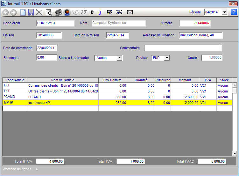The image size is (239, 176).
Task: Click the Montant column header
Action: coord(185,80)
